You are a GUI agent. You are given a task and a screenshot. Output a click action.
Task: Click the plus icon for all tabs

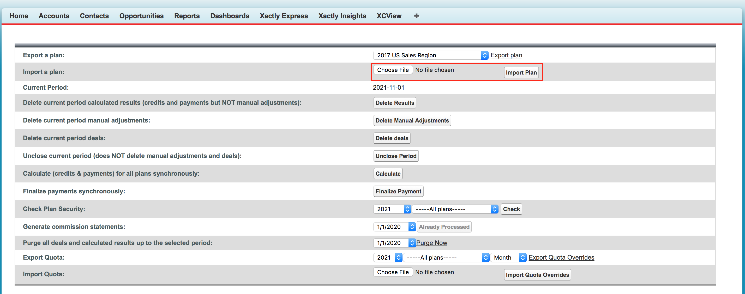click(417, 16)
